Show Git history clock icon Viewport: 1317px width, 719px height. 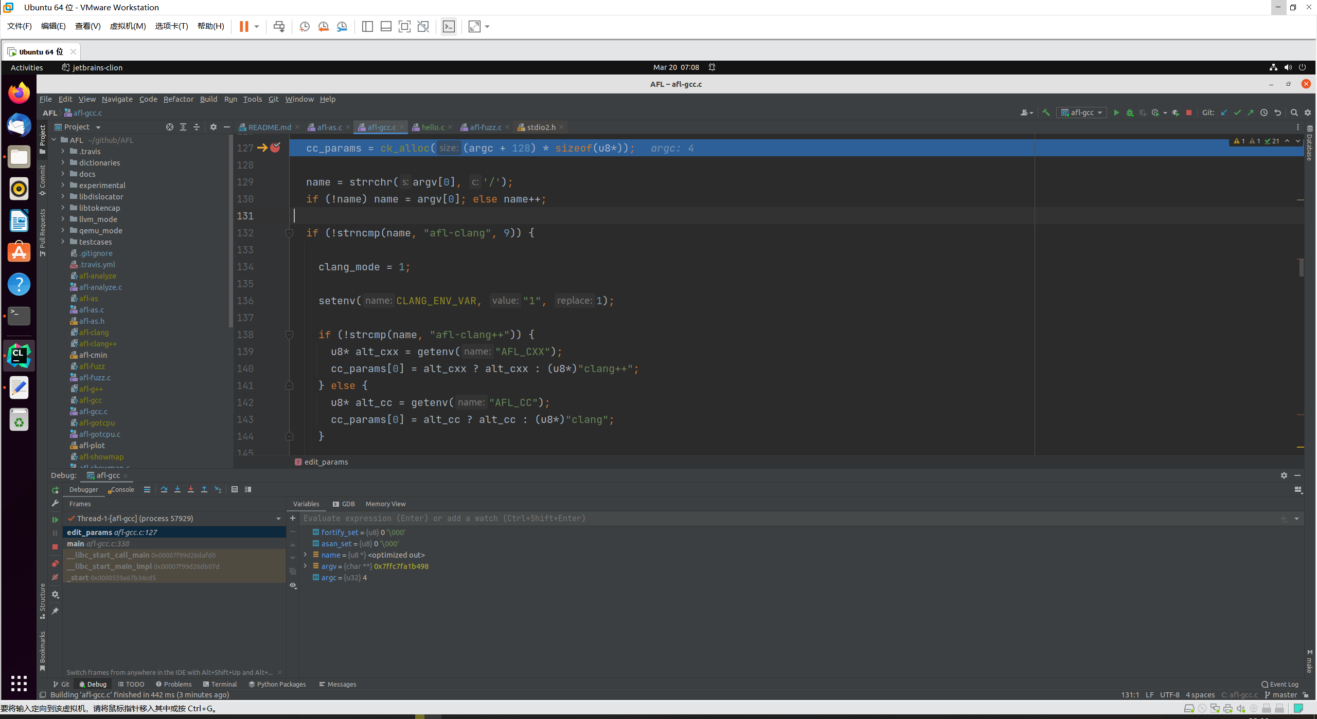[1264, 113]
